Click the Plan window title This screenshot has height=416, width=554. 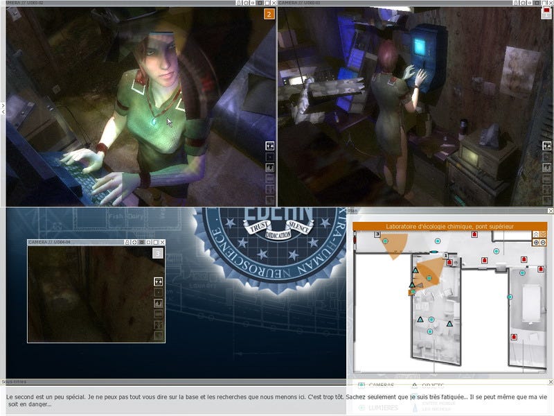pos(352,211)
